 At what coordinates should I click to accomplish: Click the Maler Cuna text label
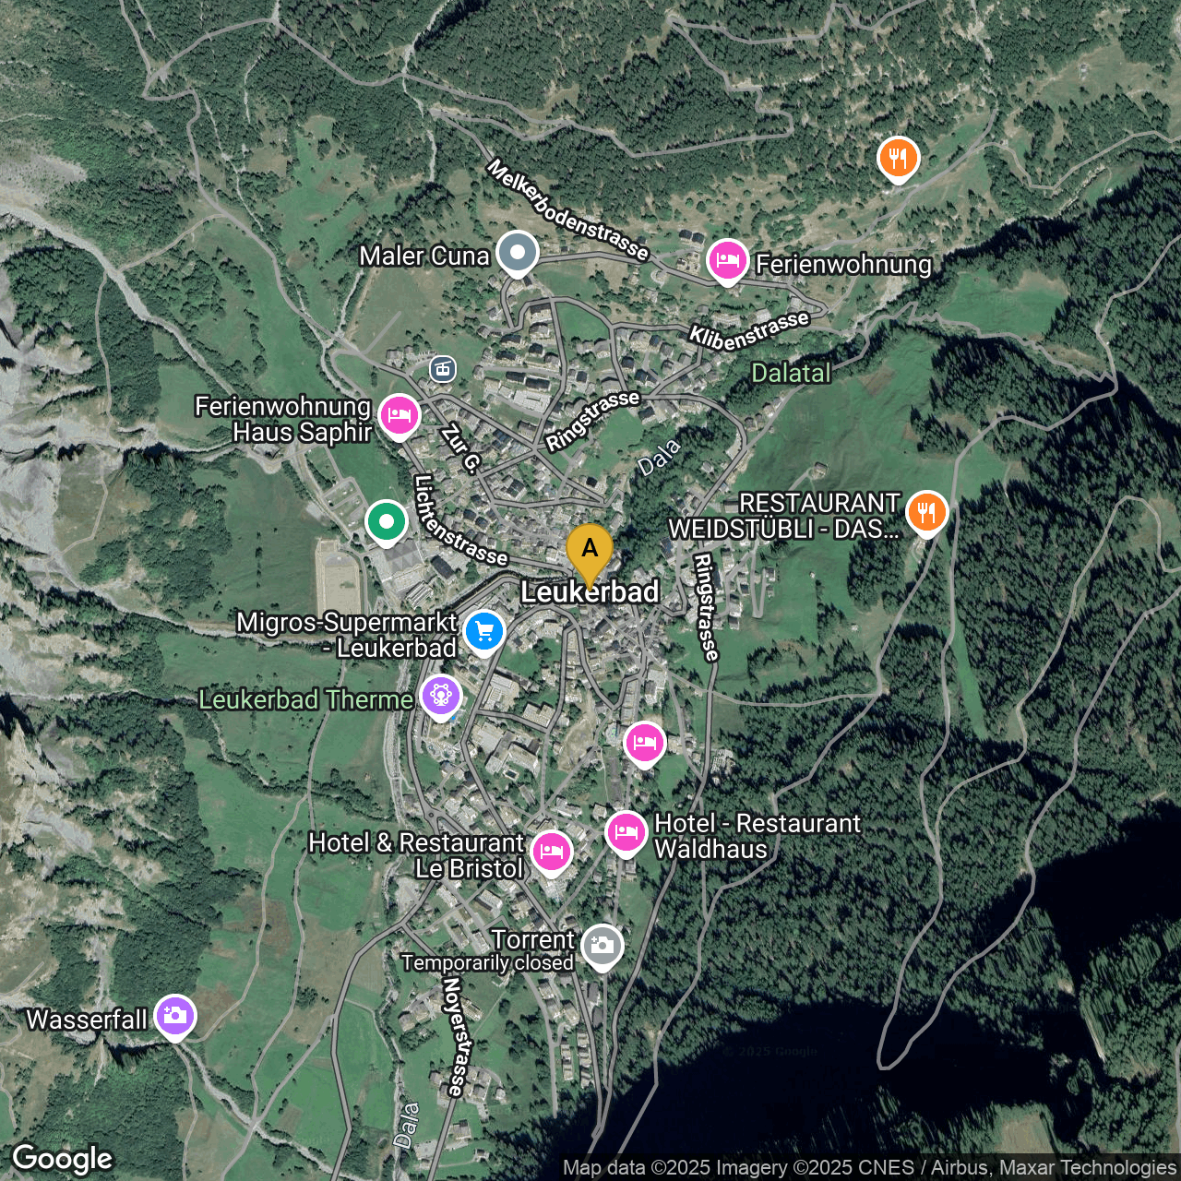tap(424, 256)
